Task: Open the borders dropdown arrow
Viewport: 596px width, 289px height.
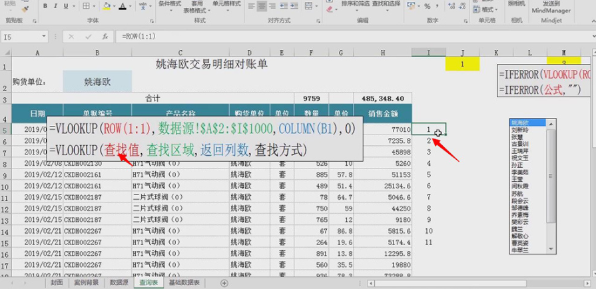Action: (94, 7)
